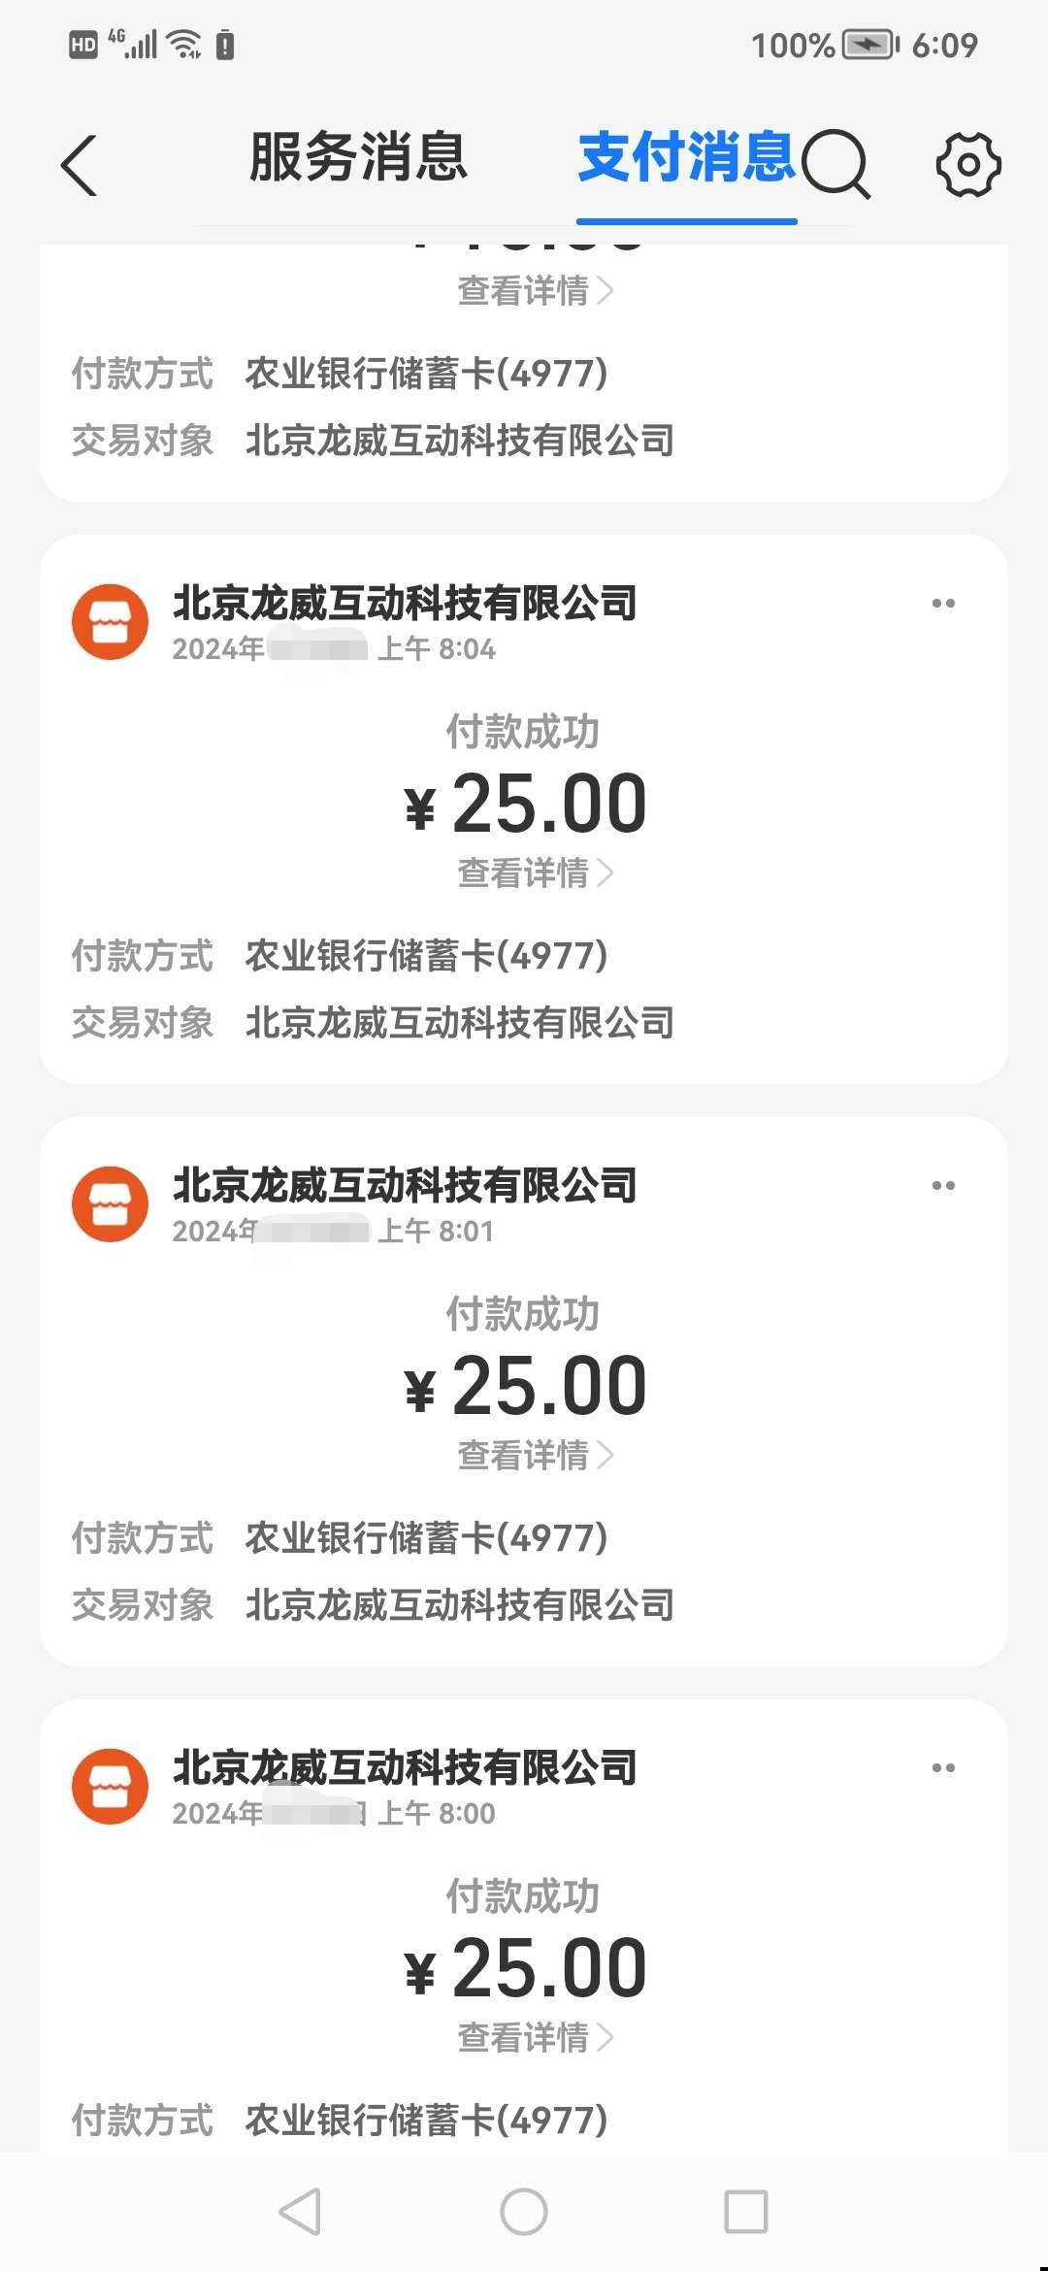Tap merchant shop icon on 8:04 payment

pos(110,622)
